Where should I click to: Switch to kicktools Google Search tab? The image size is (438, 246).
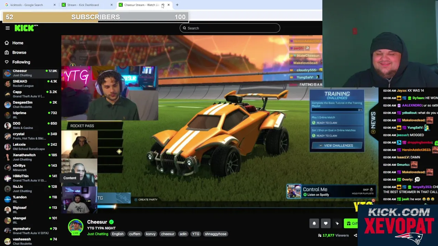[29, 5]
